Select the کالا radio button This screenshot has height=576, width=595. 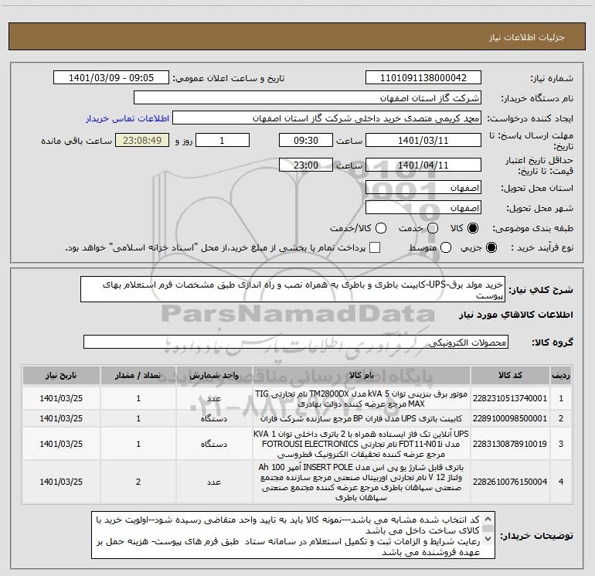(473, 228)
